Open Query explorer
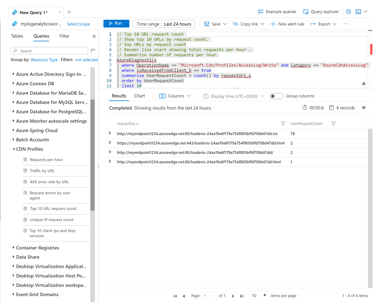Image resolution: width=378 pixels, height=302 pixels. point(321,12)
